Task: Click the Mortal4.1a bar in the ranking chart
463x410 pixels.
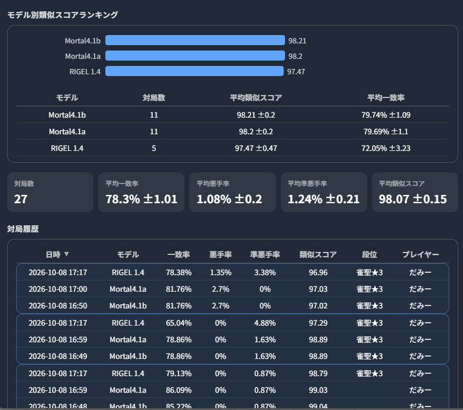Action: coord(195,56)
